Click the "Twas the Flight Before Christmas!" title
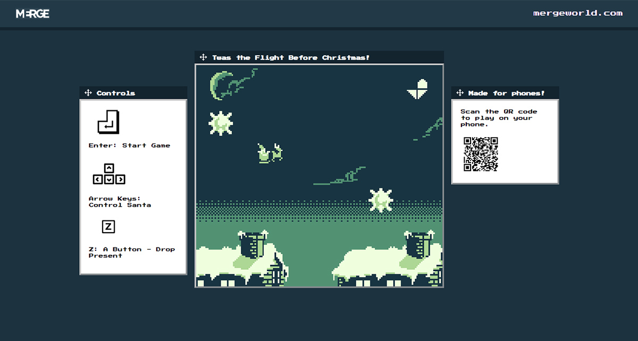Image resolution: width=638 pixels, height=341 pixels. (291, 57)
